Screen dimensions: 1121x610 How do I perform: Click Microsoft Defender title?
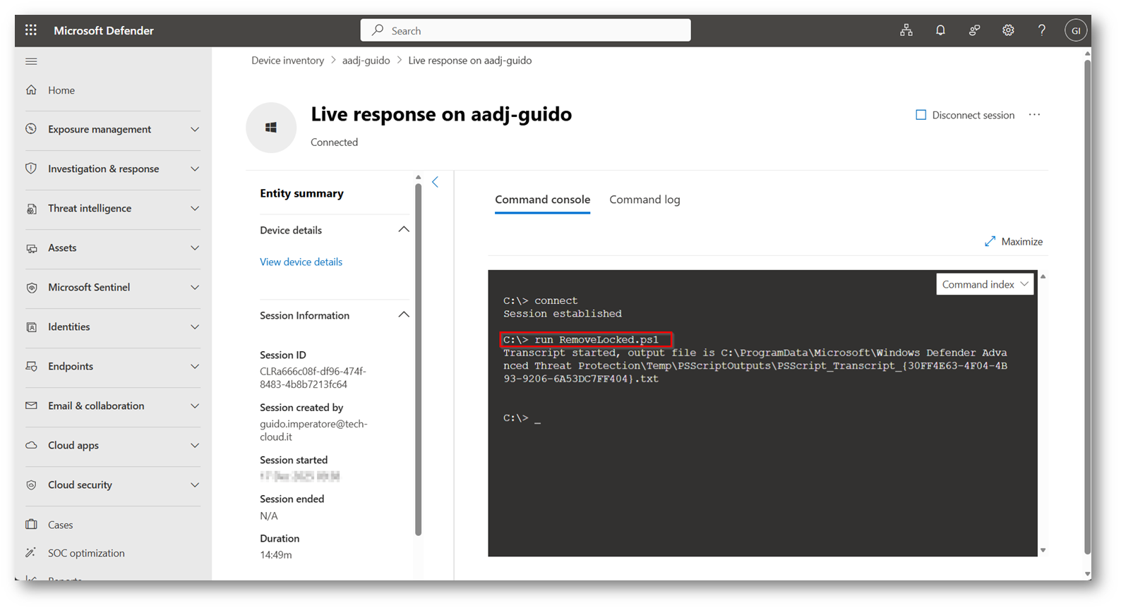tap(104, 30)
